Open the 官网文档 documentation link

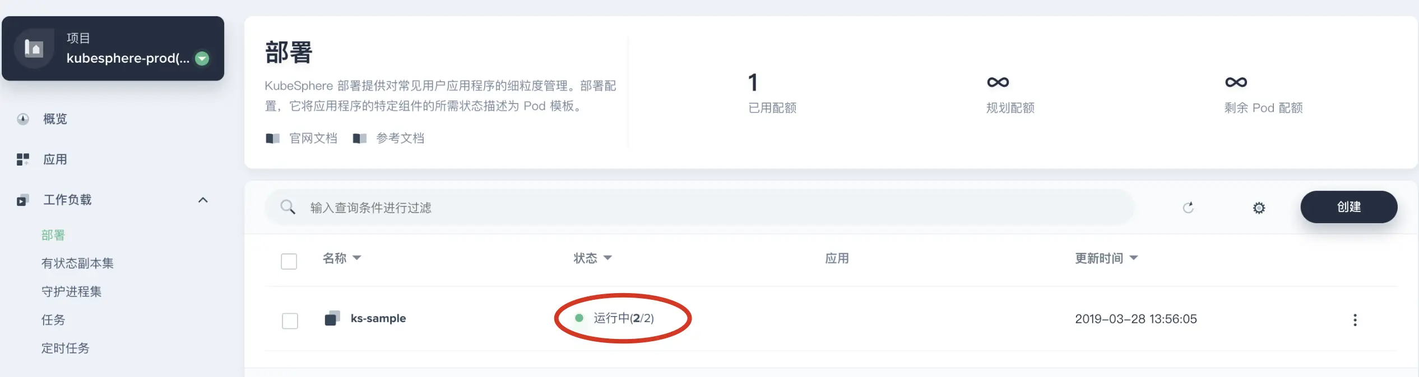point(313,138)
